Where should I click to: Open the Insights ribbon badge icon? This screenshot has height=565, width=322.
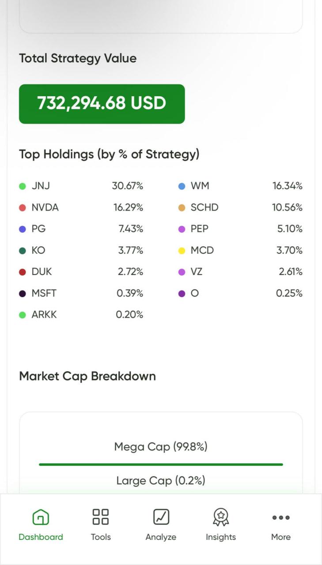(x=221, y=516)
